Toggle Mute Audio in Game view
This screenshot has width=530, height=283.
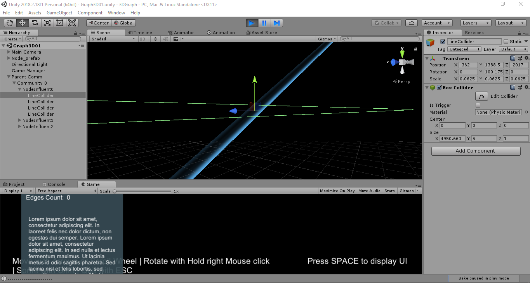pyautogui.click(x=369, y=191)
